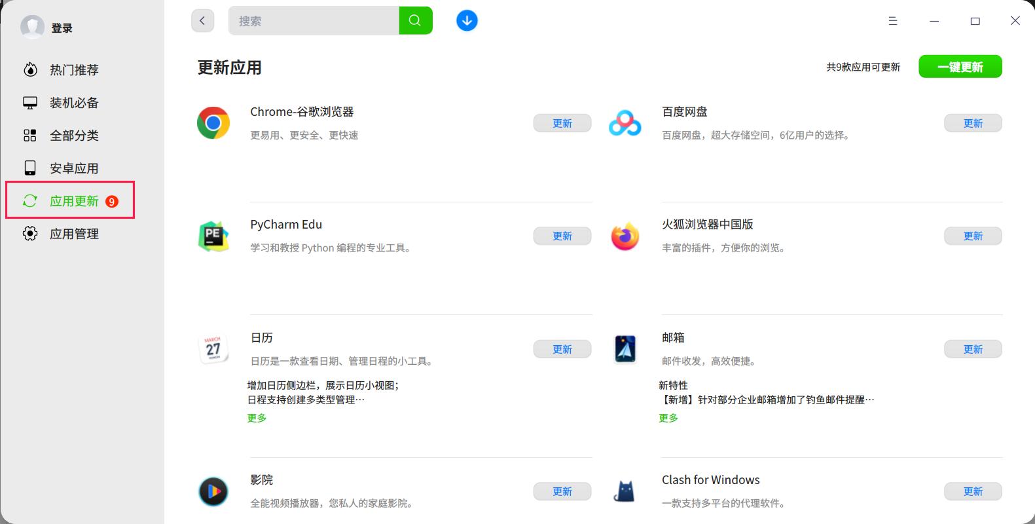Click the user avatar to 登录
Image resolution: width=1035 pixels, height=524 pixels.
point(32,27)
